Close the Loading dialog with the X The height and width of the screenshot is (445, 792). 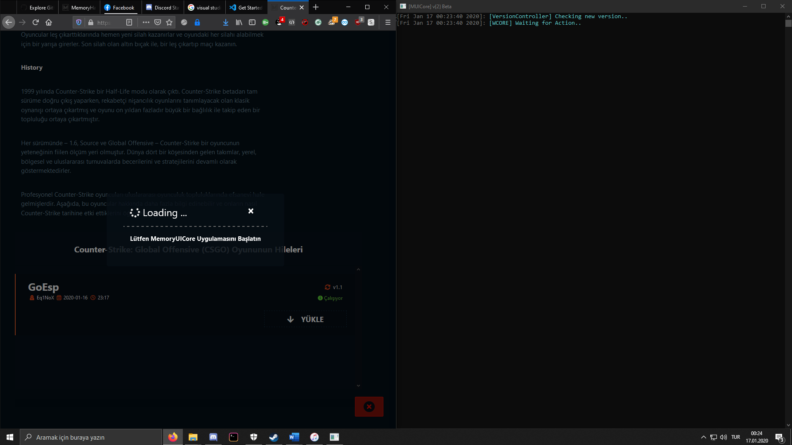point(251,211)
